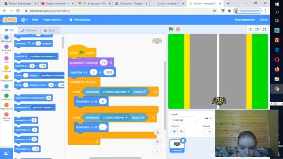Switch to small stage layout
The width and height of the screenshot is (283, 159).
[250, 30]
